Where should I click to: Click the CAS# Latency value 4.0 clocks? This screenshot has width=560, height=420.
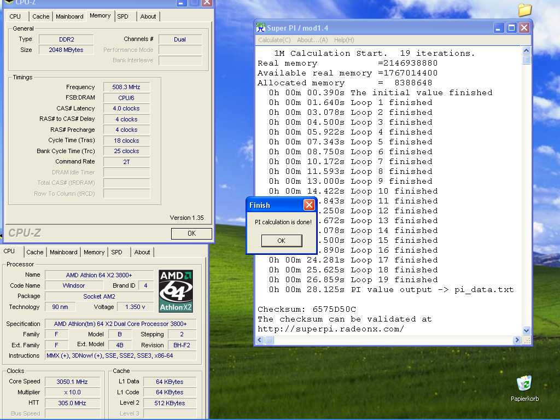[126, 109]
